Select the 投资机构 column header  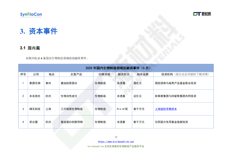[x=183, y=74]
